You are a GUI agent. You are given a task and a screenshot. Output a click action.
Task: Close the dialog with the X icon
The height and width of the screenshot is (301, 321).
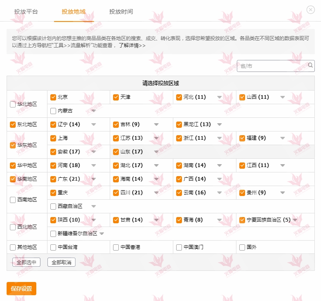coord(311,10)
